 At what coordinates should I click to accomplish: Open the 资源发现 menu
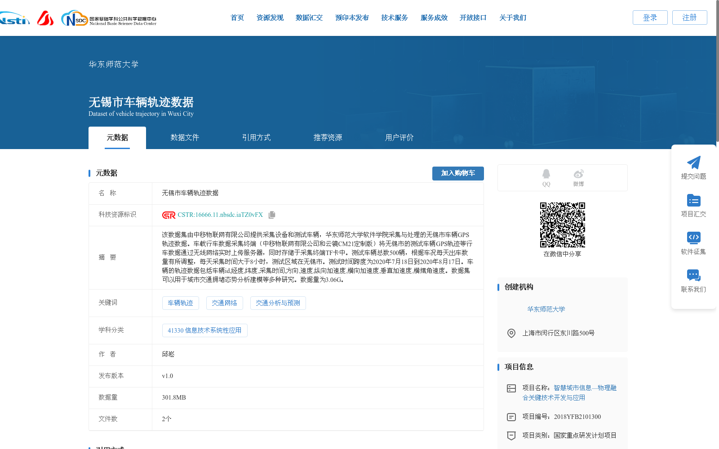point(270,18)
